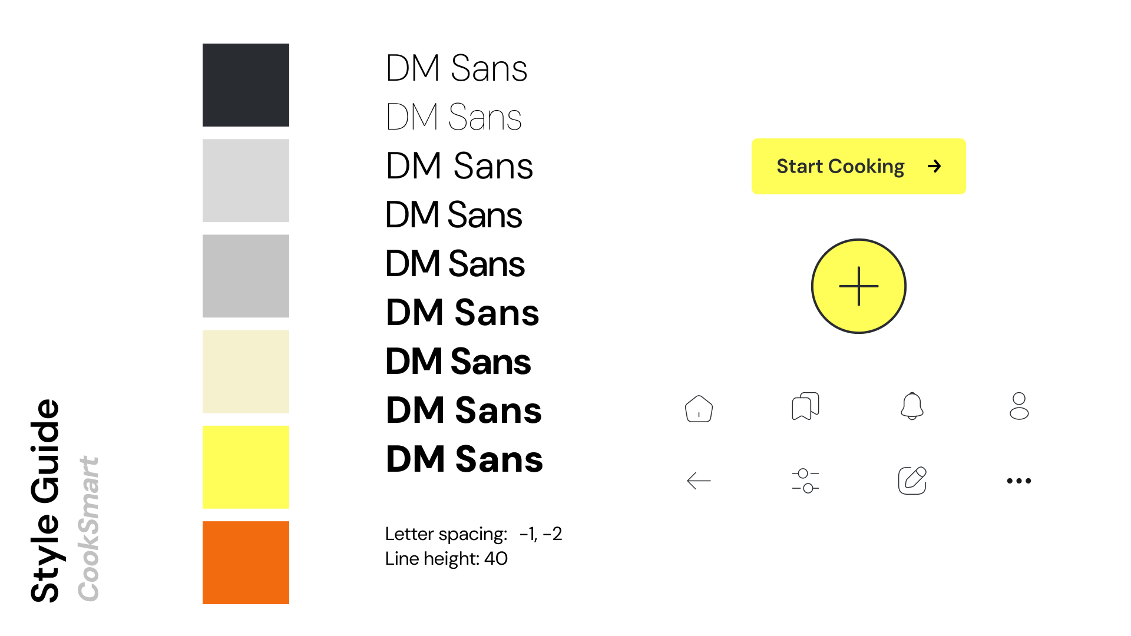Open the three-dot more icon
The width and height of the screenshot is (1131, 636).
(x=1019, y=481)
